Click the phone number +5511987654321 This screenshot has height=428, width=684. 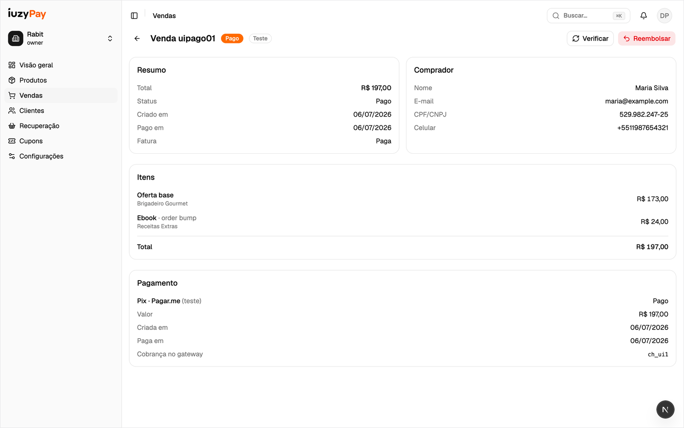[643, 127]
